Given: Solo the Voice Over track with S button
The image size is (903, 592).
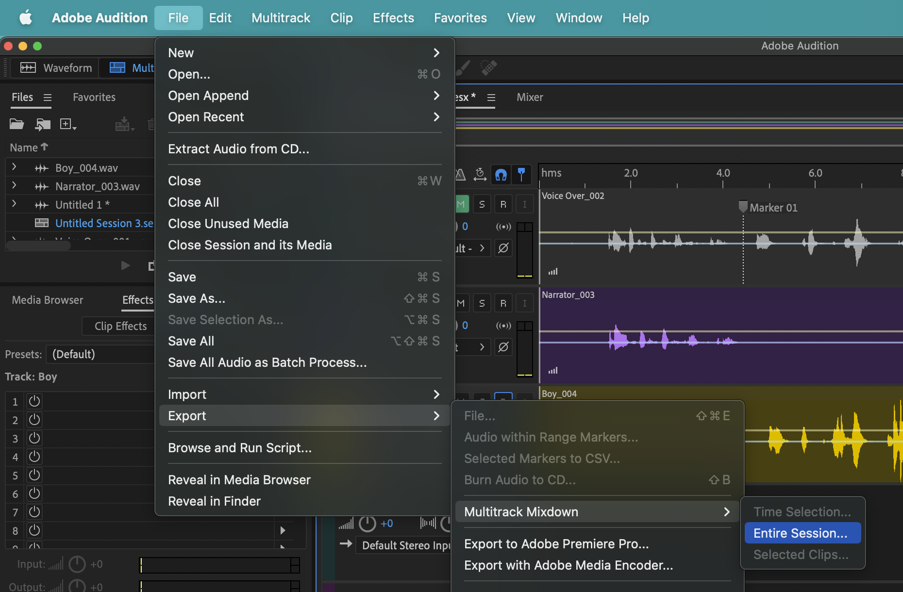Looking at the screenshot, I should click(482, 204).
